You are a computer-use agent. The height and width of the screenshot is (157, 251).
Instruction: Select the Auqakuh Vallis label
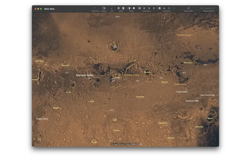[x=192, y=101]
